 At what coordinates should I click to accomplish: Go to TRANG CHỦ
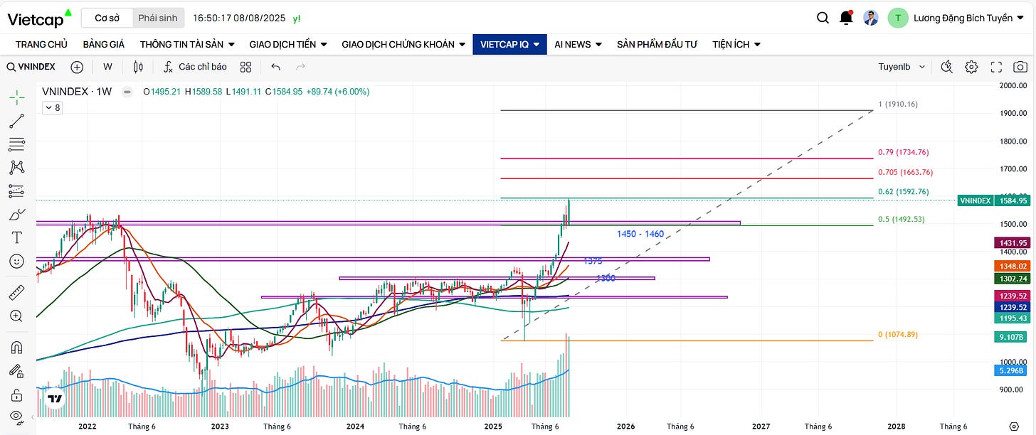pyautogui.click(x=41, y=44)
